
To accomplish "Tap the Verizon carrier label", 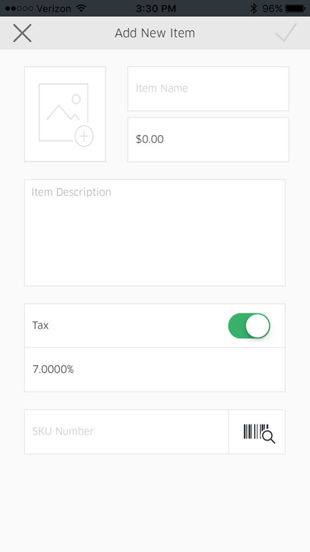I will pyautogui.click(x=54, y=9).
